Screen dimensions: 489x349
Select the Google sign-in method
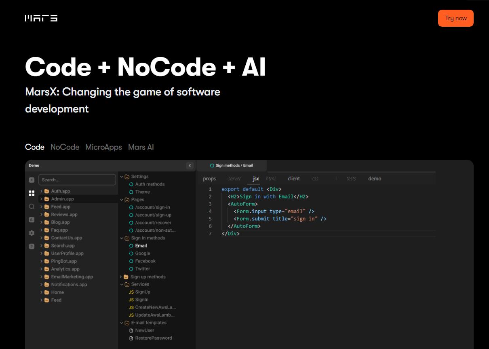click(143, 254)
